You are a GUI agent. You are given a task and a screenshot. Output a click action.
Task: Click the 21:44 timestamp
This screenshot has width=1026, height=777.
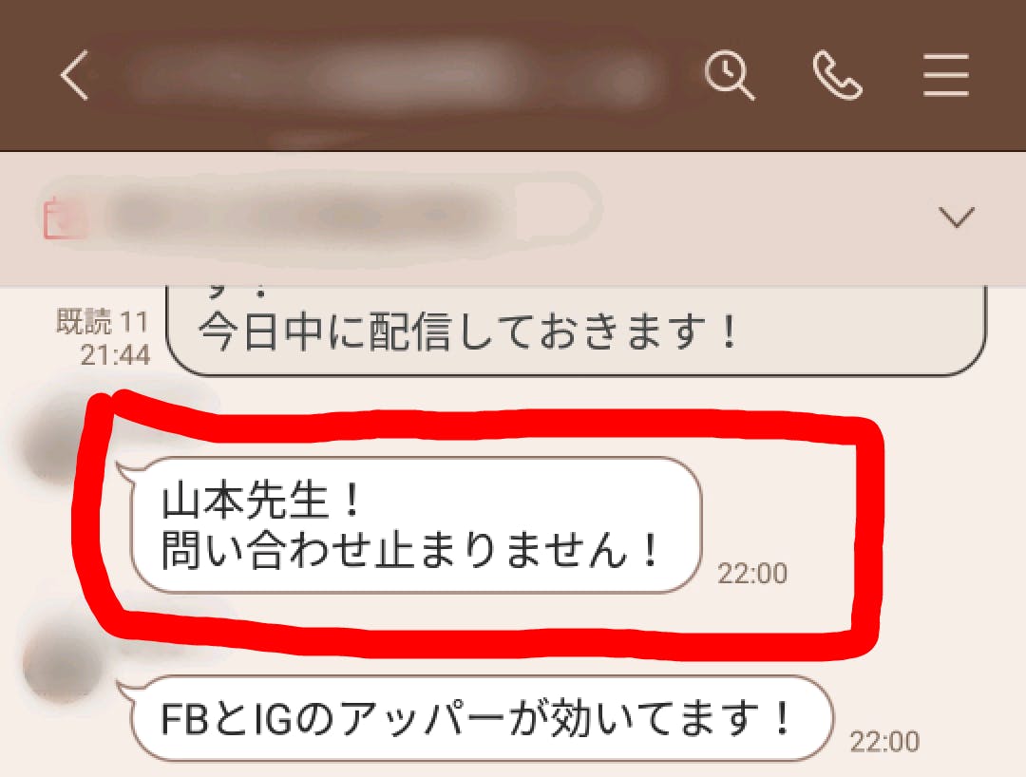point(115,355)
